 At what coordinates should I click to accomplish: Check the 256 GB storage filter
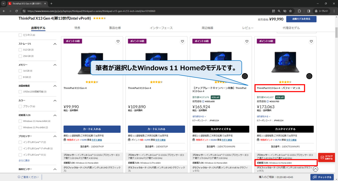tap(20, 56)
